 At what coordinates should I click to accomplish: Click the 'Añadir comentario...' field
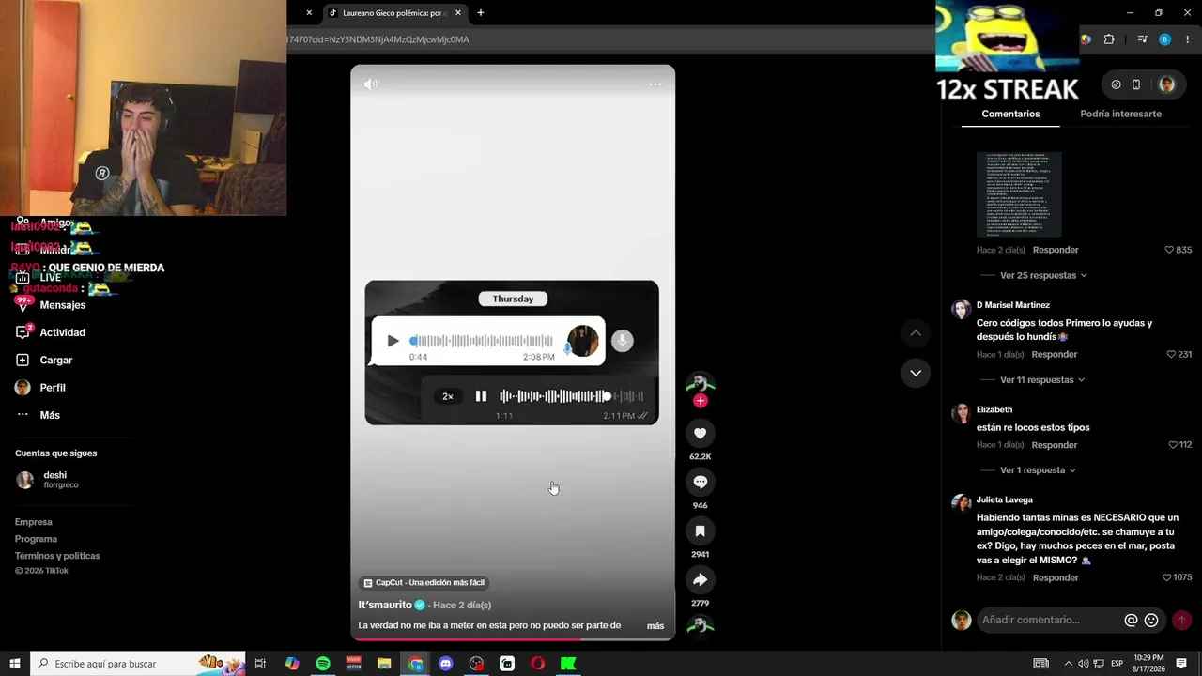tap(1050, 620)
